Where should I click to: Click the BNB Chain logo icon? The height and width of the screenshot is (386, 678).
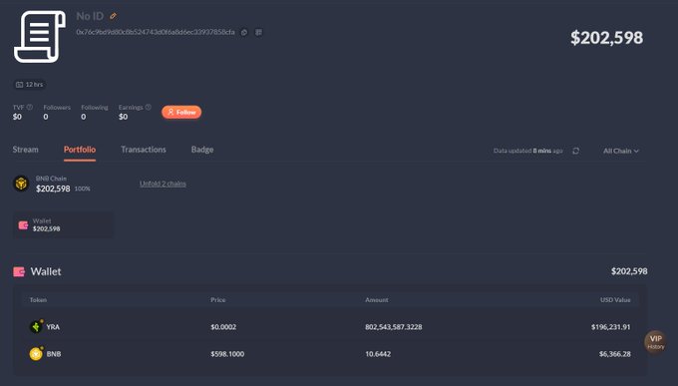coord(21,184)
